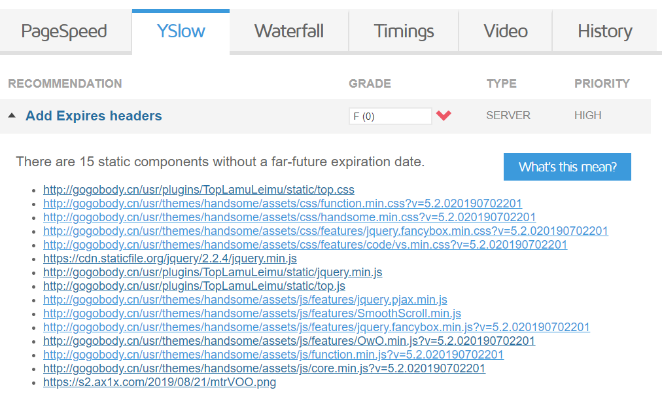Collapse the Add Expires headers triangle
The height and width of the screenshot is (407, 662).
[x=12, y=116]
